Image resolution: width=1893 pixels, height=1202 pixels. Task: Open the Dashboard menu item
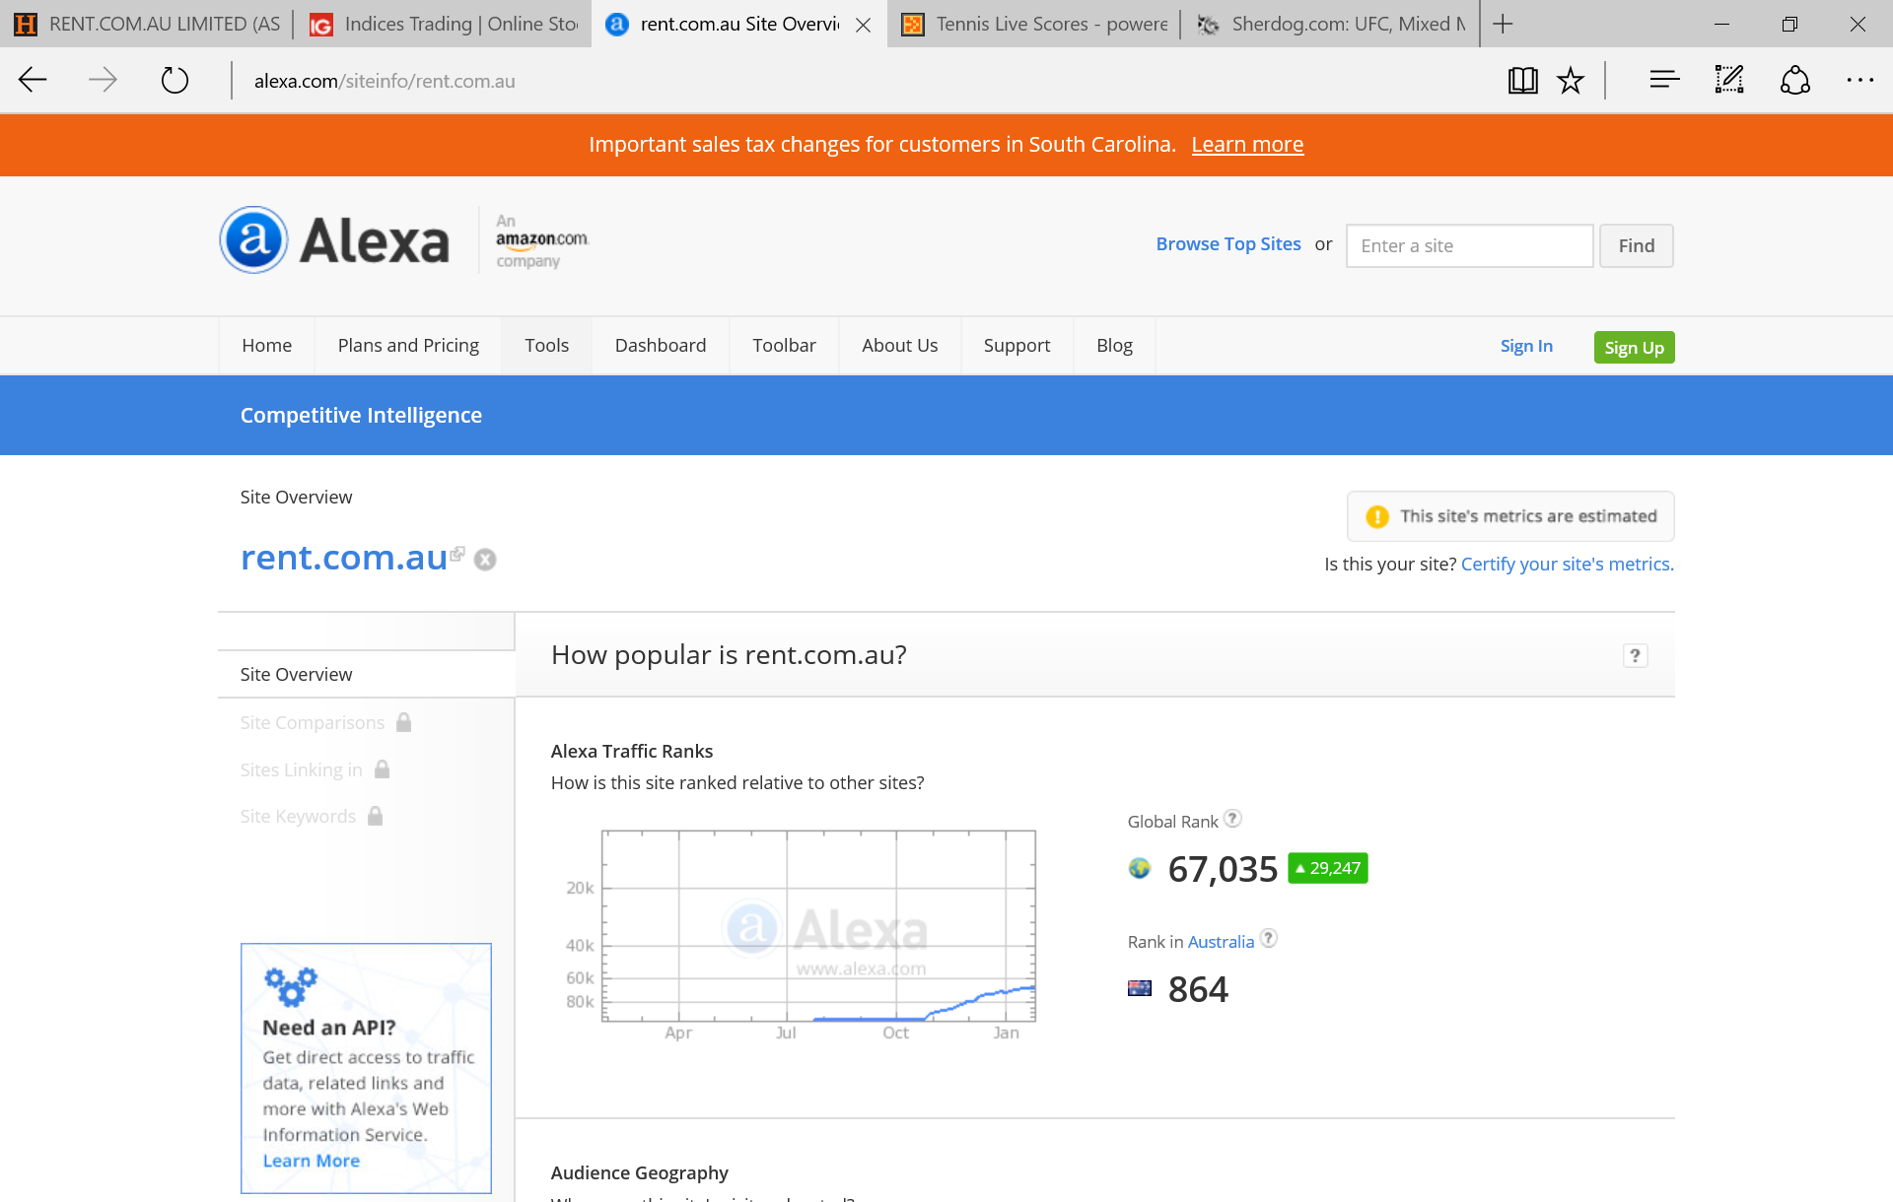[x=661, y=346]
